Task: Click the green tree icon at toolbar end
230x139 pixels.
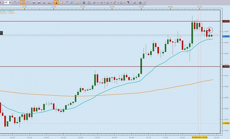Action: (x=140, y=3)
